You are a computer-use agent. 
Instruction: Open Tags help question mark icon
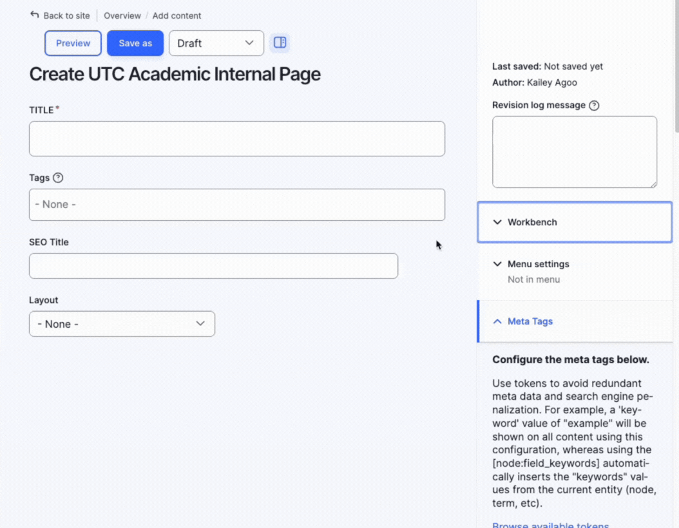coord(58,178)
